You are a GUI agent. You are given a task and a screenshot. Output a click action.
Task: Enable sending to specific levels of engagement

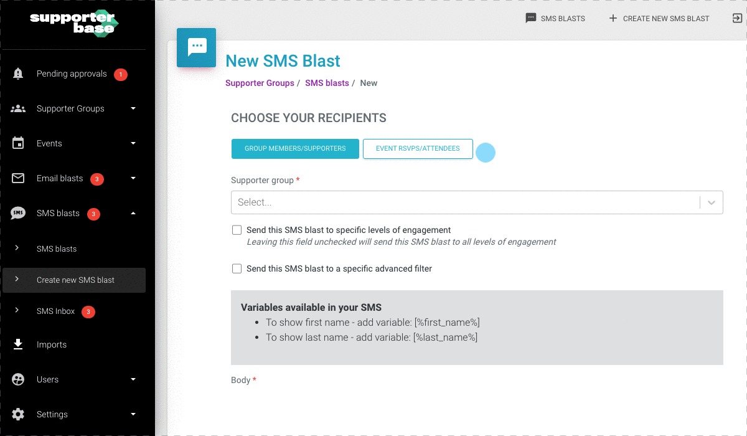click(x=237, y=230)
